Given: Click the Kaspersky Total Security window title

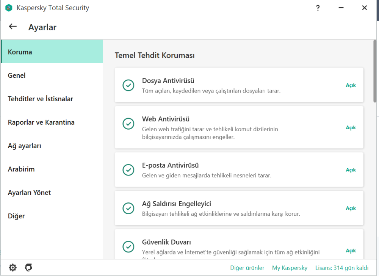Looking at the screenshot, I should [x=53, y=8].
